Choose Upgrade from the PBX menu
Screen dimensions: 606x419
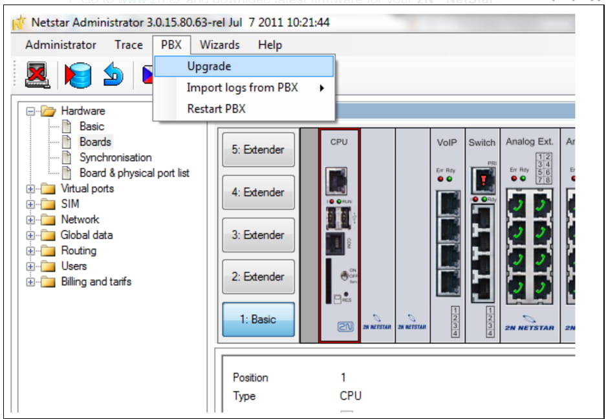click(244, 66)
